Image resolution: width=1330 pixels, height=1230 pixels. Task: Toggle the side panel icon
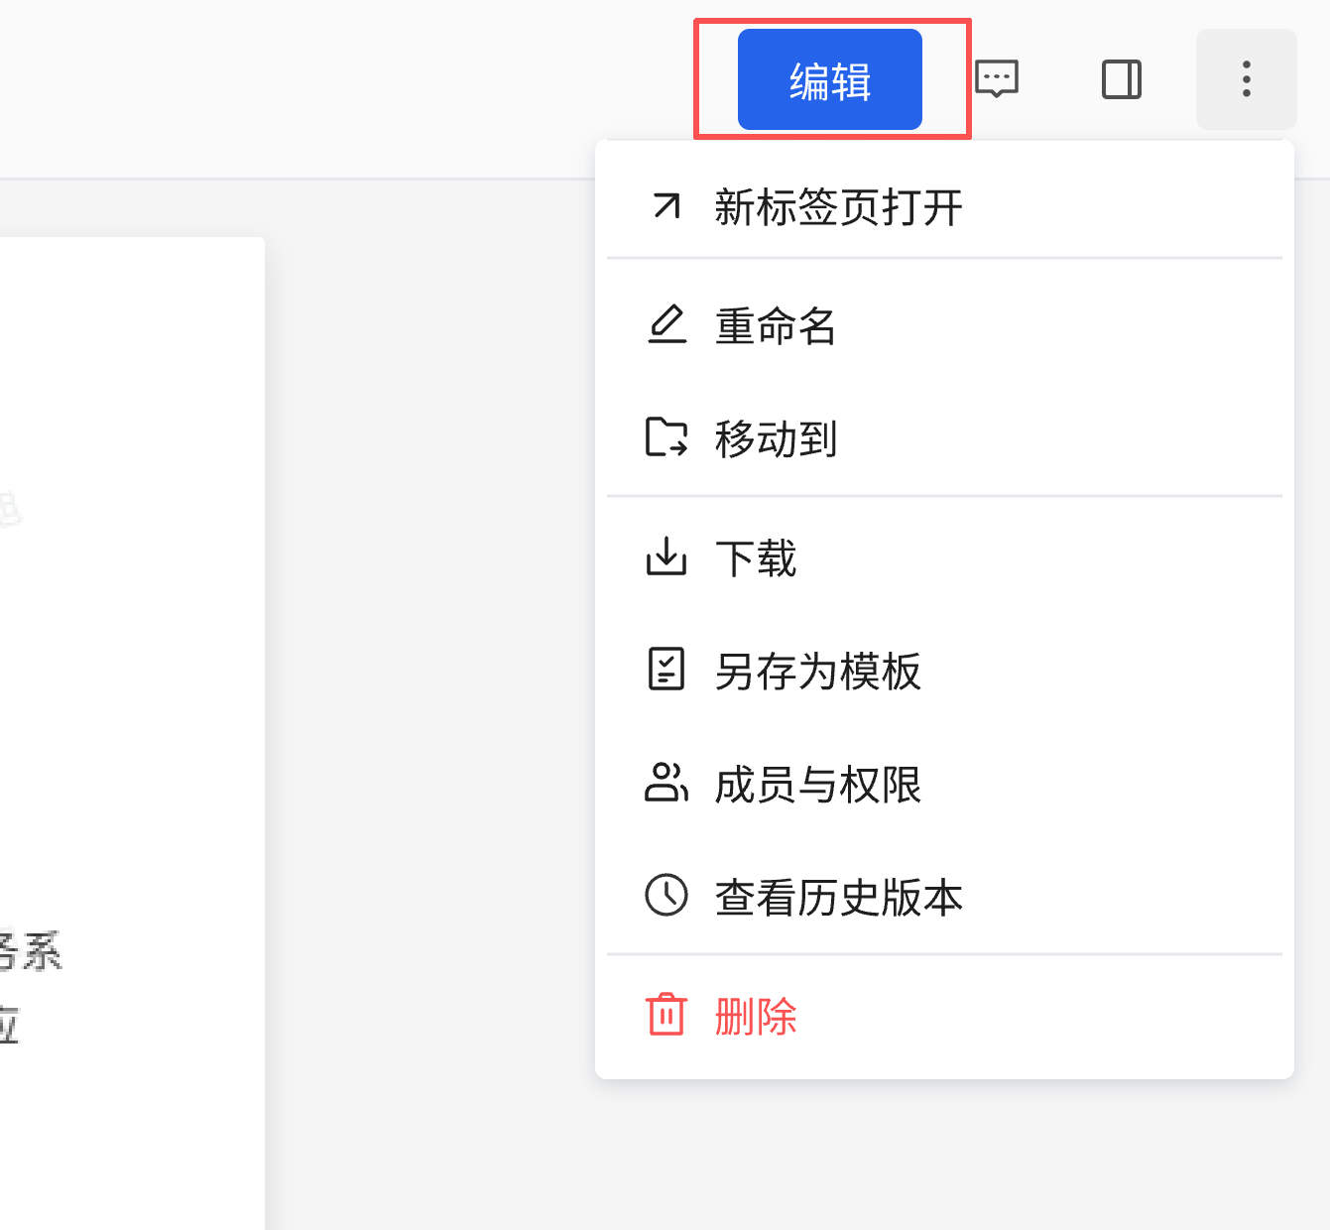[1122, 79]
